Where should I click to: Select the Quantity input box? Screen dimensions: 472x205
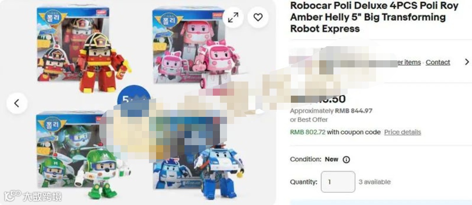click(x=338, y=182)
